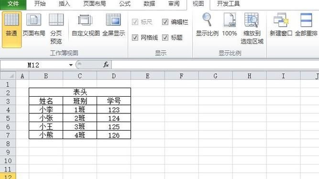Viewport: 319px width, 179px height.
Task: Select row 10 header
Action: 8,161
